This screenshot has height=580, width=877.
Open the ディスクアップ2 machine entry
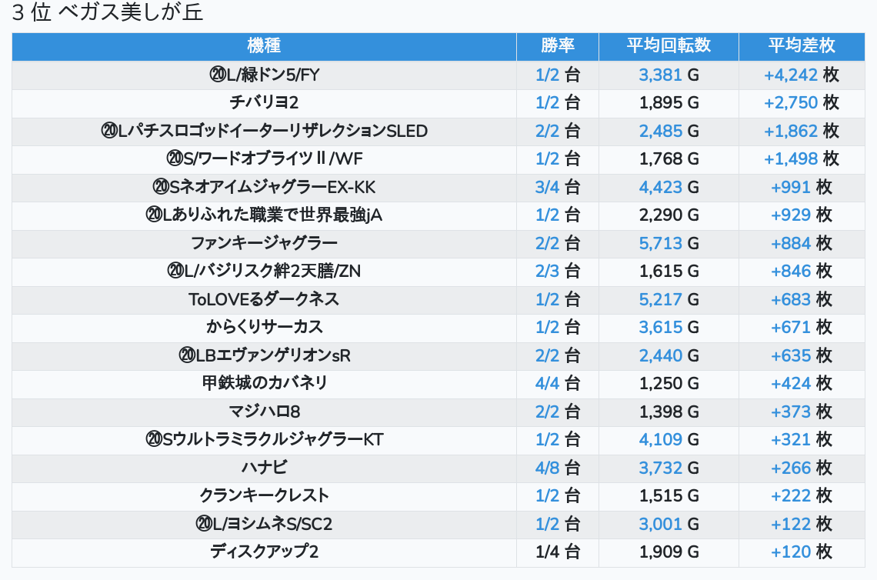(264, 552)
